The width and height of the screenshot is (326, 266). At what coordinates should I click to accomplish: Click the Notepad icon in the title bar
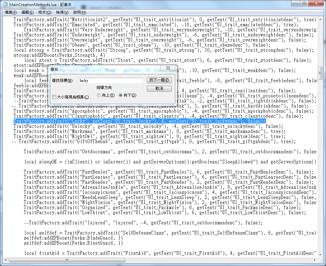(x=5, y=4)
